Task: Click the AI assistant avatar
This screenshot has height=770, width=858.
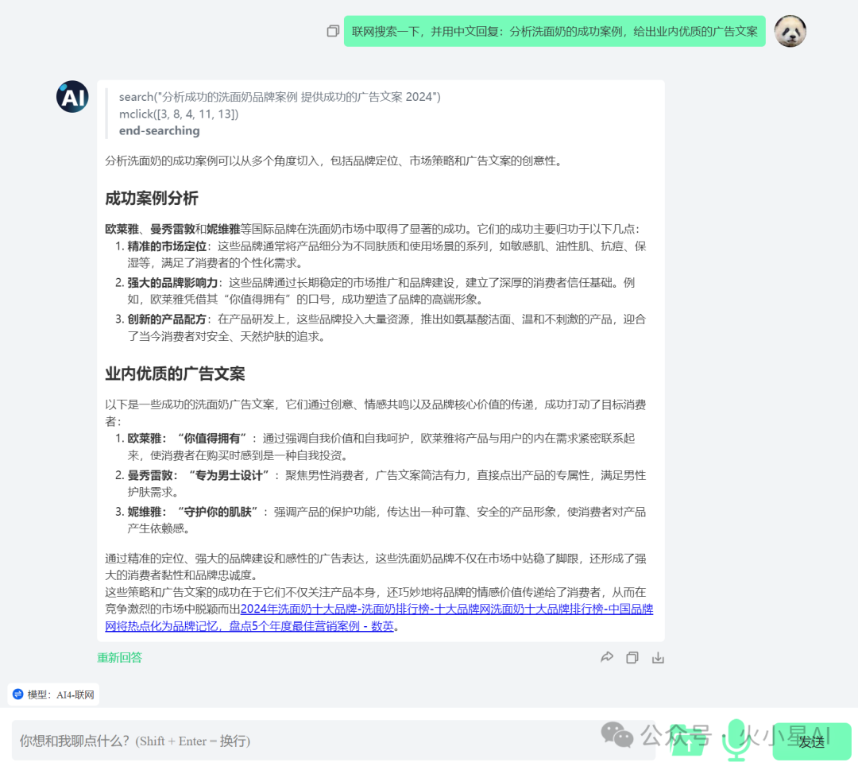Action: click(72, 97)
